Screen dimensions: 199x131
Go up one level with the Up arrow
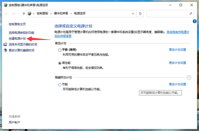pyautogui.click(x=24, y=13)
